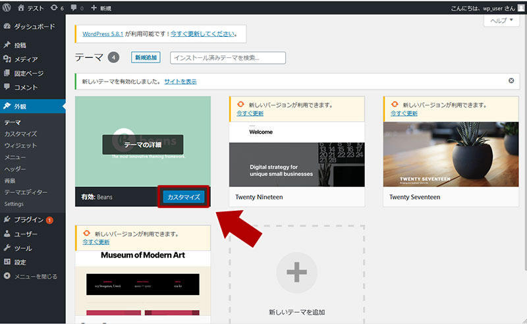Image resolution: width=527 pixels, height=324 pixels.
Task: Open the 外観 menu in the sidebar
Action: click(x=32, y=106)
